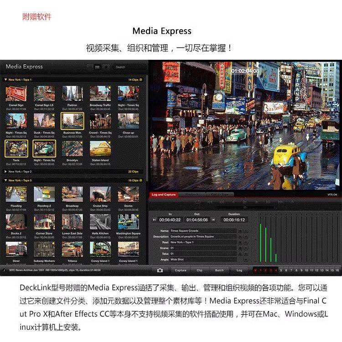Show favorites-only view star icon
Screen dimensions: 342x342
coord(106,67)
